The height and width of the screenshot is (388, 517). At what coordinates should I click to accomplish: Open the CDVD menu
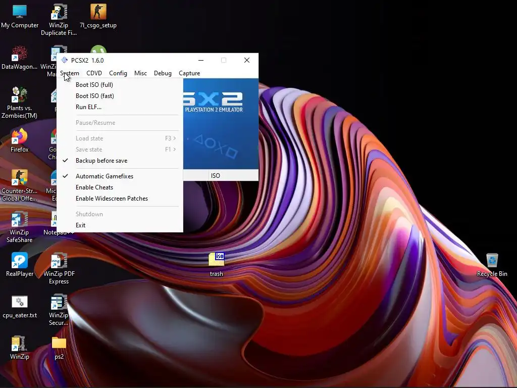94,73
